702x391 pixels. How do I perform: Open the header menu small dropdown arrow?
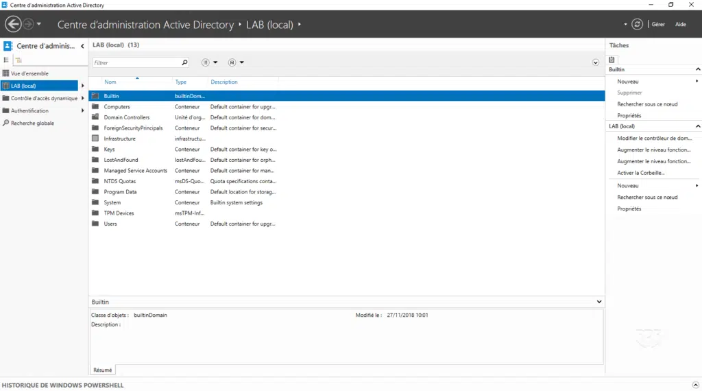tap(625, 24)
